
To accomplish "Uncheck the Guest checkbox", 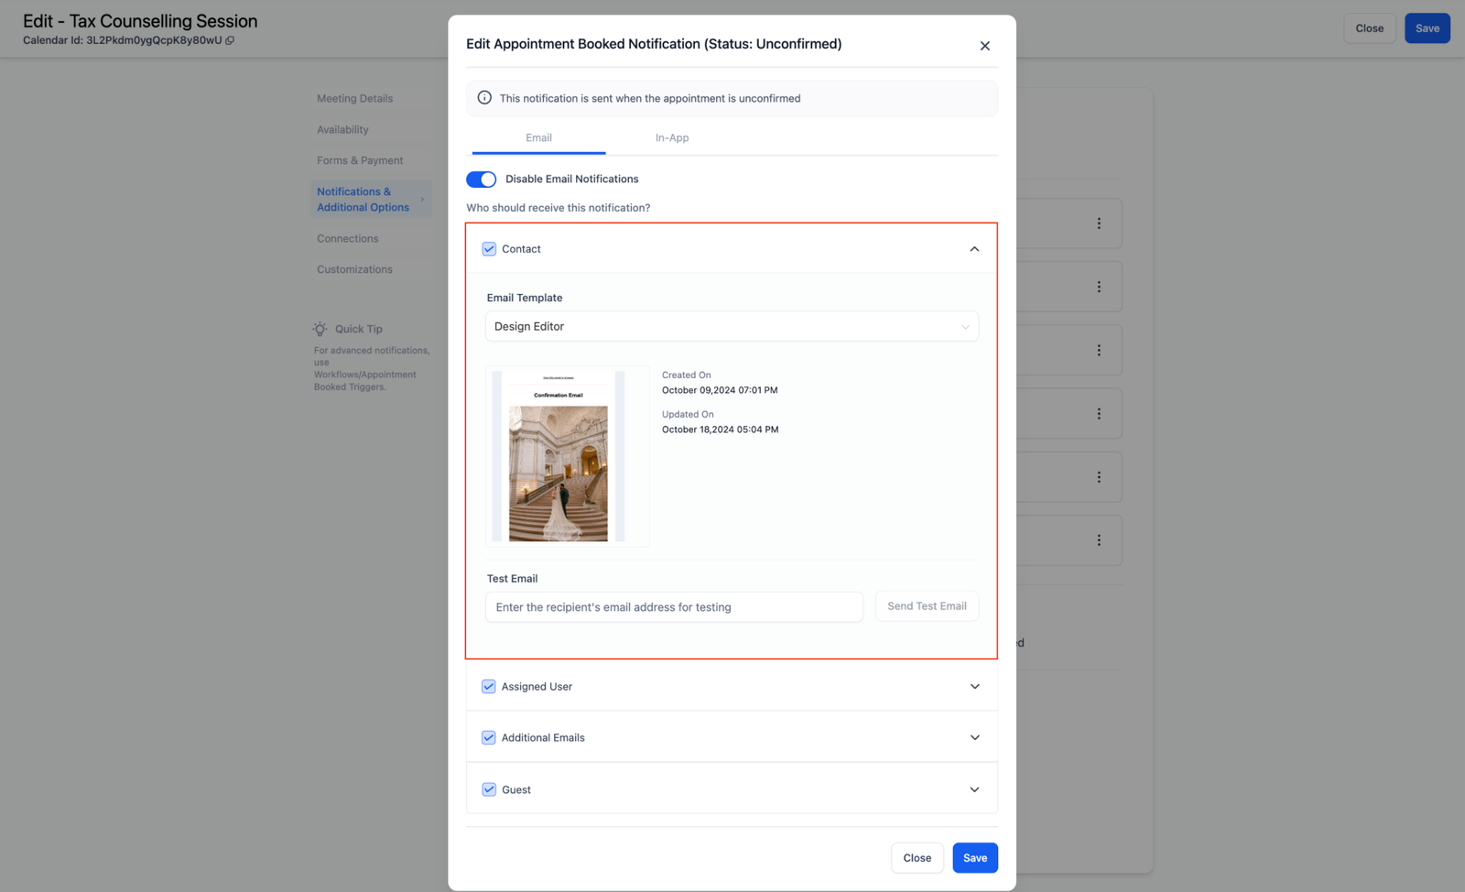I will tap(489, 789).
